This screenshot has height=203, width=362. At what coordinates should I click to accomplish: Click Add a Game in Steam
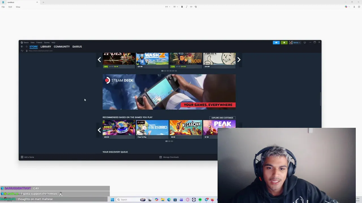[27, 157]
